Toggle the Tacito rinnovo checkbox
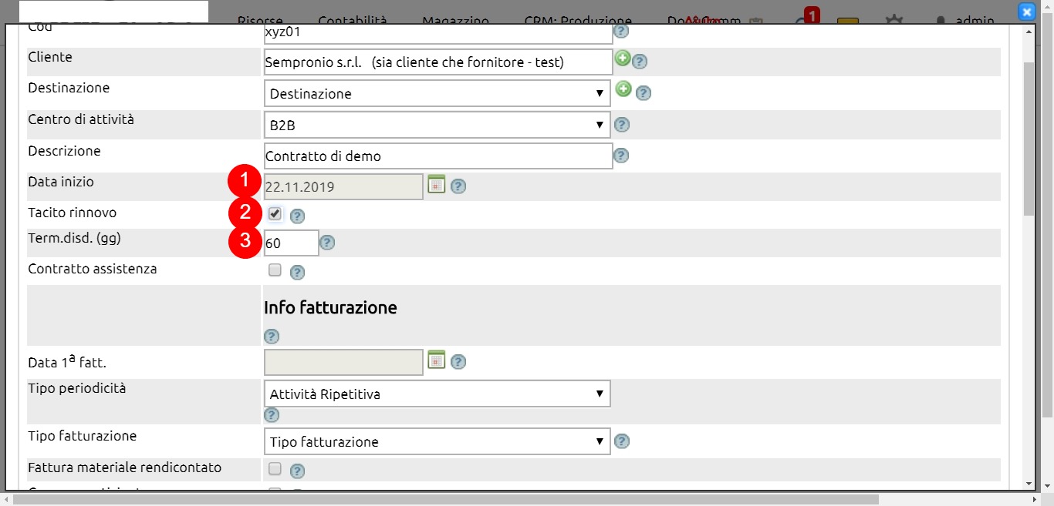The image size is (1054, 506). (x=275, y=213)
